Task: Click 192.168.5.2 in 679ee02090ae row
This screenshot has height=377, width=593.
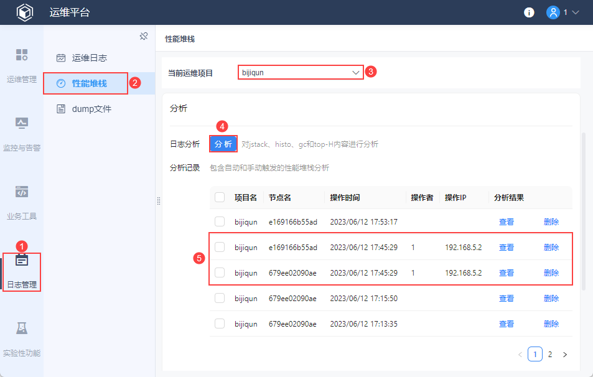Action: 464,273
